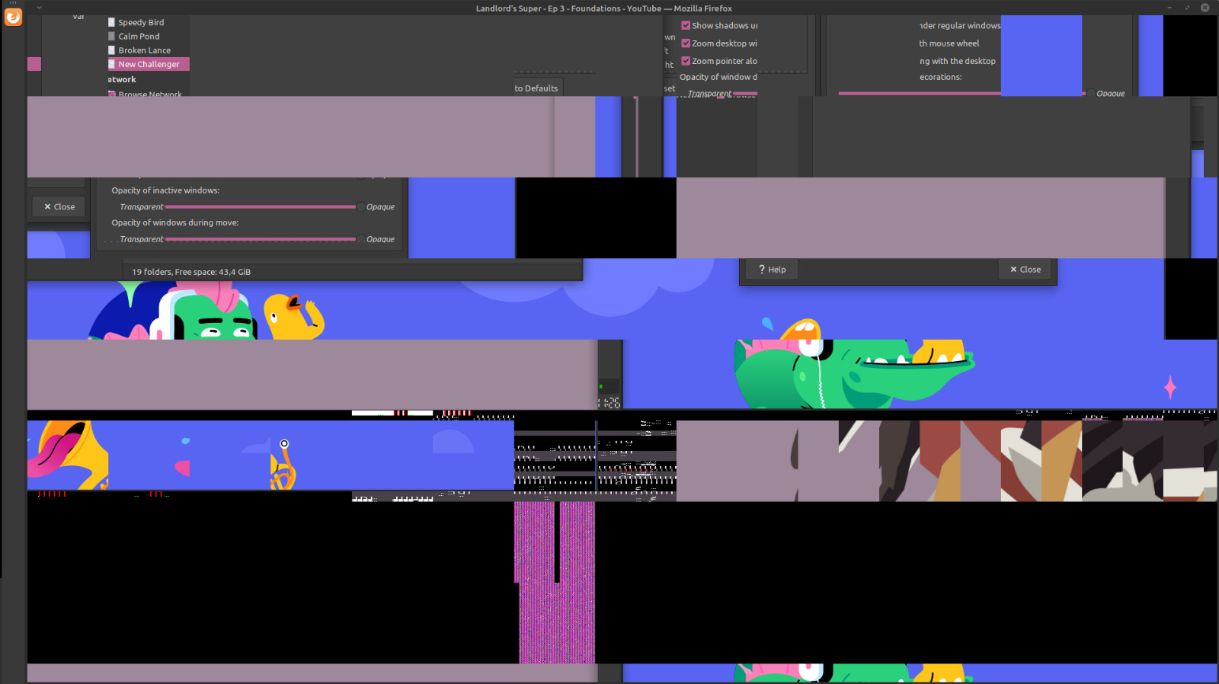The height and width of the screenshot is (684, 1219).
Task: Select the Calm Pond entry
Action: 139,36
